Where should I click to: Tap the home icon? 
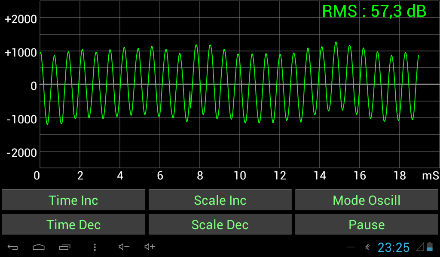tap(39, 247)
